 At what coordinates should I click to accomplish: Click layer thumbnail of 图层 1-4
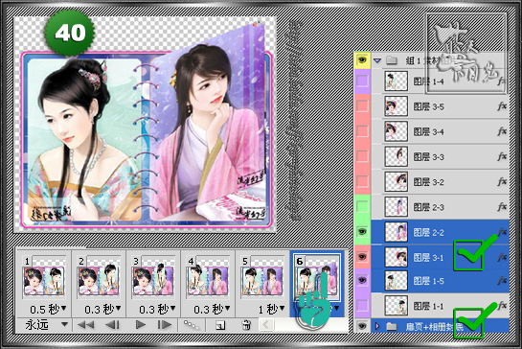coord(397,81)
